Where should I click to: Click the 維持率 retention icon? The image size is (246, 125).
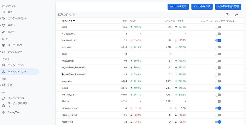tap(4, 32)
